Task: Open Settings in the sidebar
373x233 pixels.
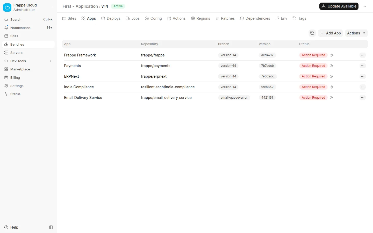Action: pyautogui.click(x=28, y=86)
